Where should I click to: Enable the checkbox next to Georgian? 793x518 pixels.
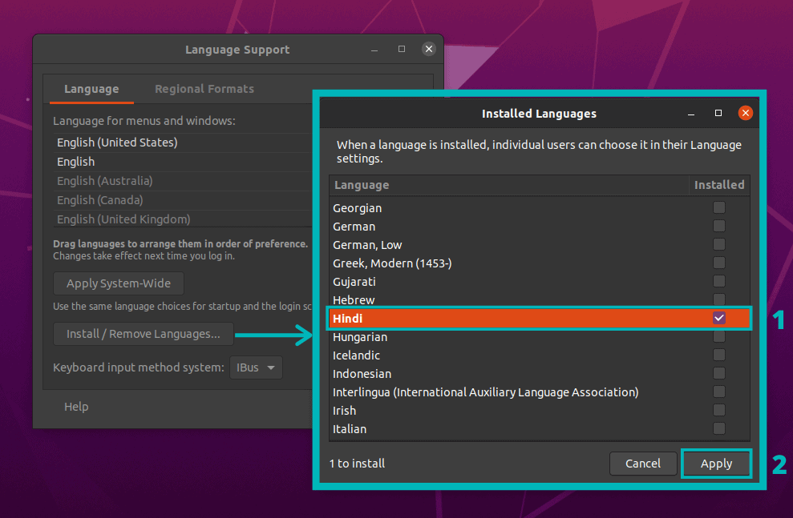coord(718,207)
